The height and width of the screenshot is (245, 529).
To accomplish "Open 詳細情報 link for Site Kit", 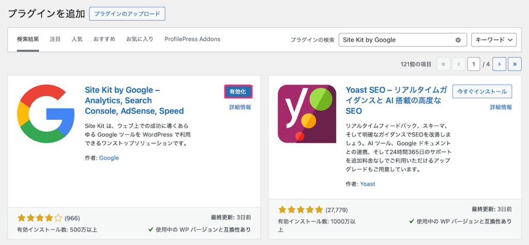I will tap(240, 107).
